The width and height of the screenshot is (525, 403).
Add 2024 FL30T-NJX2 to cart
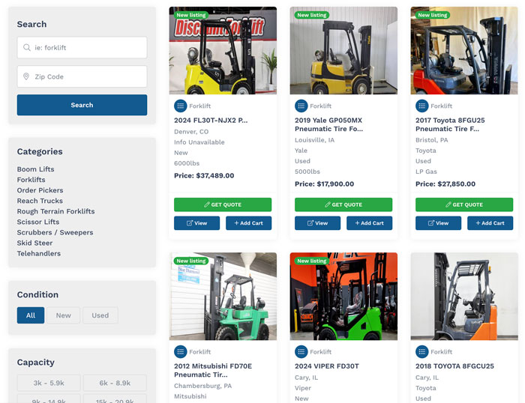tap(249, 223)
